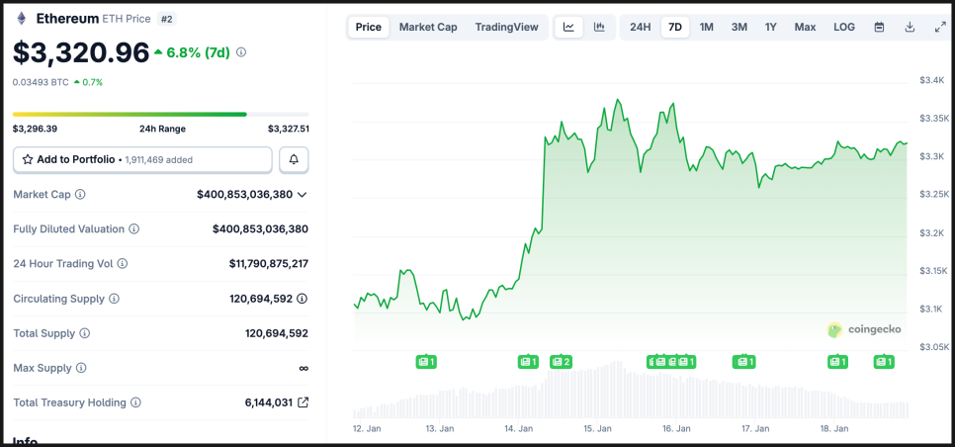Open the TradingView tab
The height and width of the screenshot is (447, 955).
tap(506, 27)
